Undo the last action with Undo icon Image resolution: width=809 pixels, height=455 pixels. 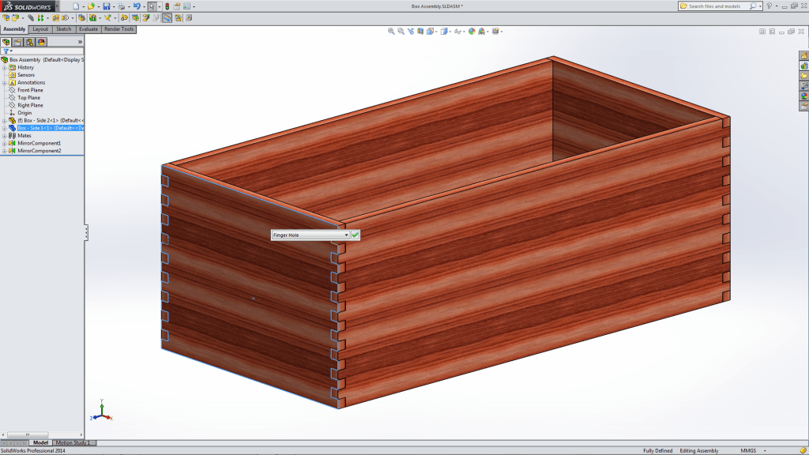(x=137, y=6)
